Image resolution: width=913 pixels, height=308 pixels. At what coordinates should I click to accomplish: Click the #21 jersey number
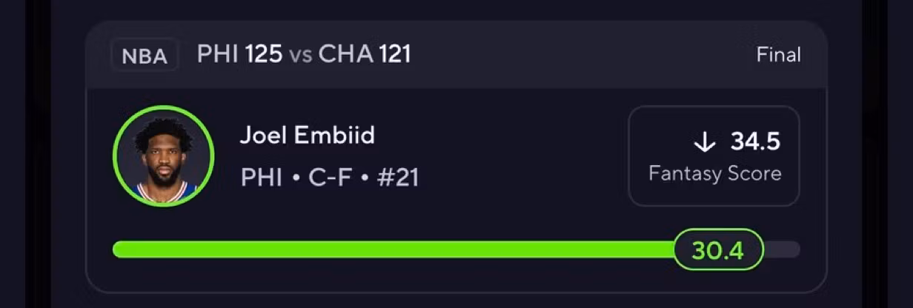click(398, 178)
